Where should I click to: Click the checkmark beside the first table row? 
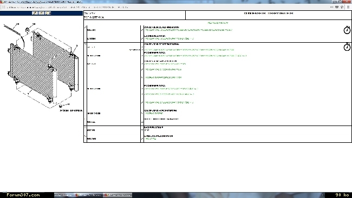click(142, 30)
